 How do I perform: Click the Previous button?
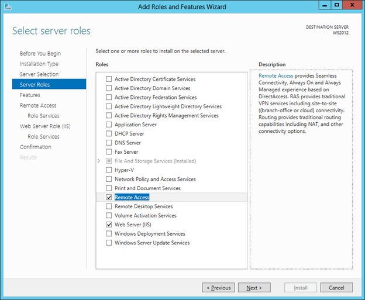(218, 288)
